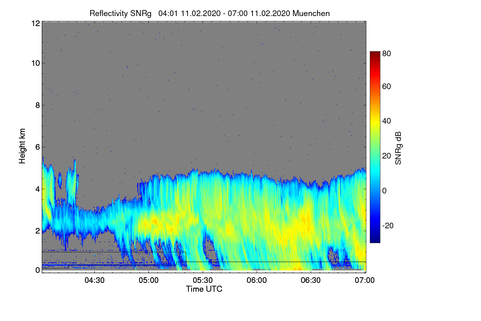Click the '06:30' time axis label
This screenshot has height=321, width=481.
(x=311, y=280)
